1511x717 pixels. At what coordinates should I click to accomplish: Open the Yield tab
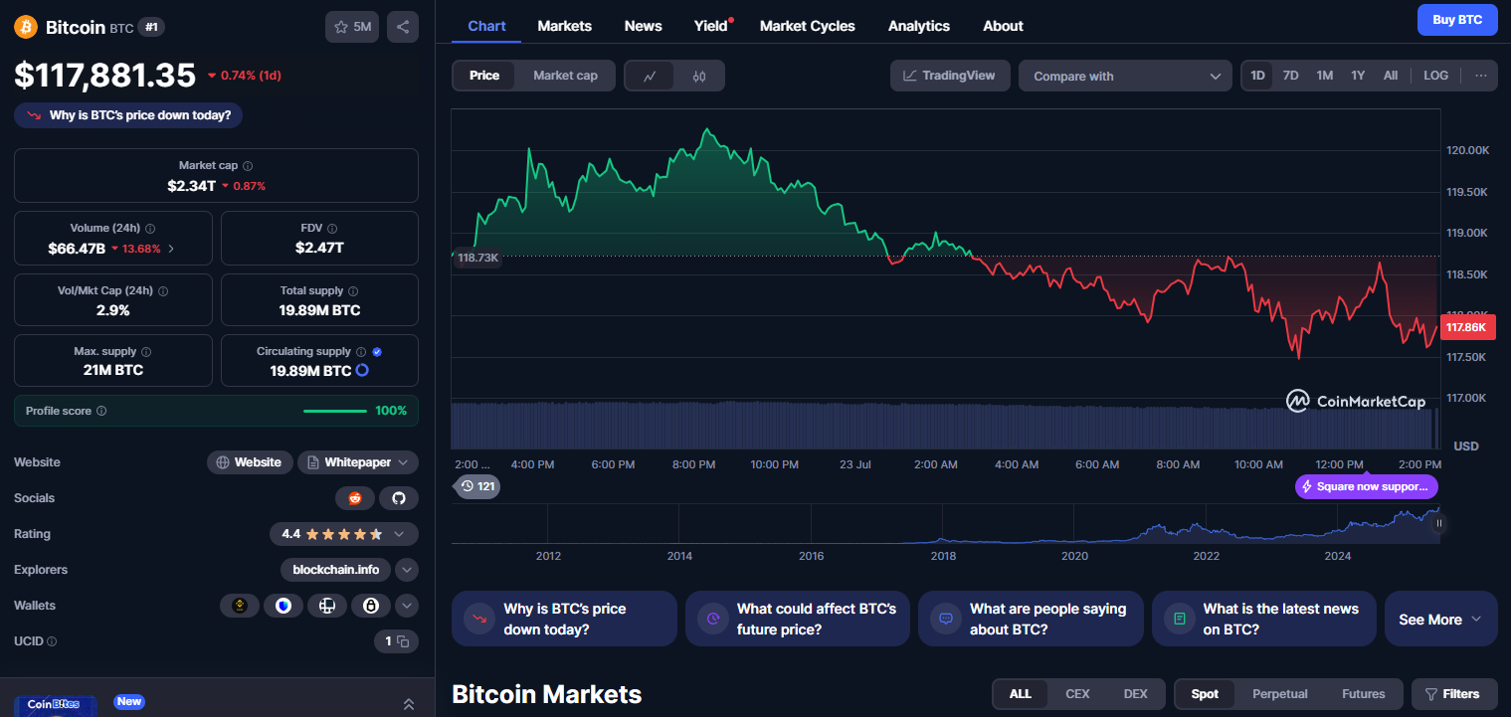pyautogui.click(x=711, y=26)
